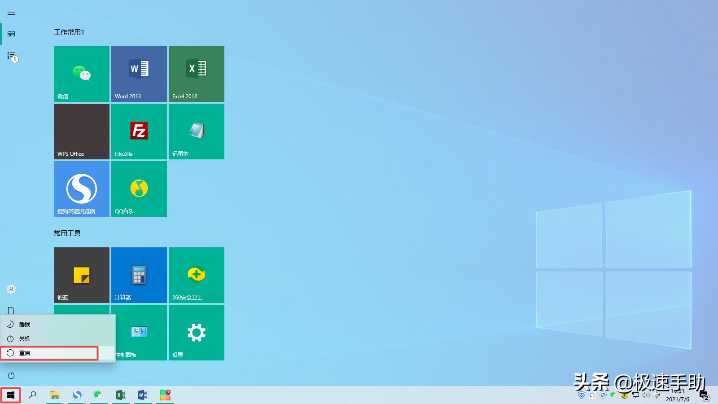Open the Documents icon in the Start sidebar
Screen dimensions: 718x404
11,311
